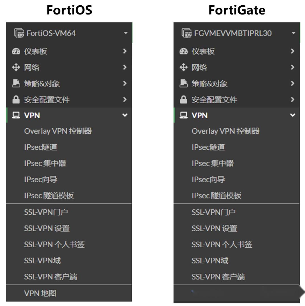
Task: Select the monitor icon beside VPN in FortiOS sidebar
Action: (x=16, y=115)
